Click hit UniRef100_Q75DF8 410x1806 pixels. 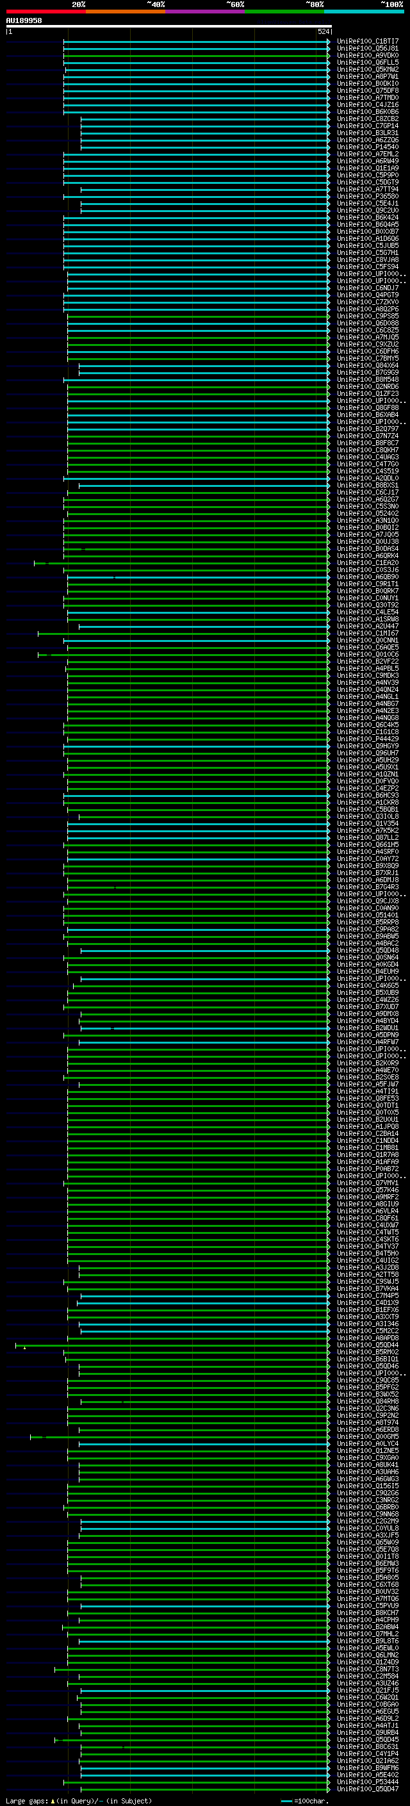(x=368, y=90)
